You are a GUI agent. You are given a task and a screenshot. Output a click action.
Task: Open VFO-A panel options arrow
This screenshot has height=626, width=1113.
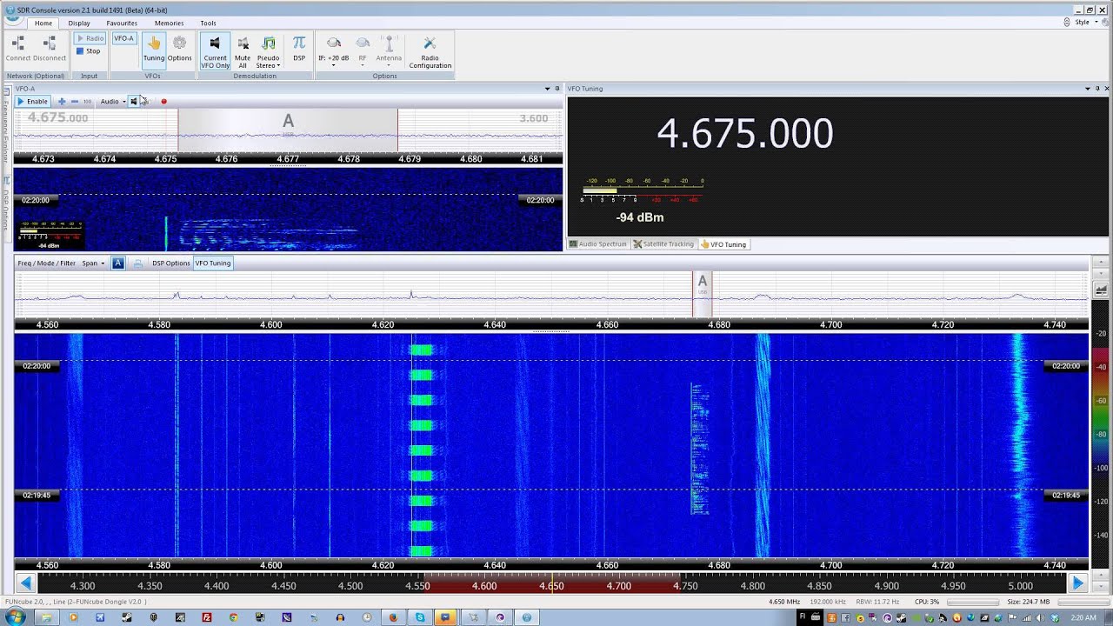click(547, 89)
